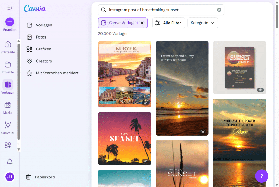Click the crown badge on Venice collage template
Screen dimensions: 279x187
145,103
